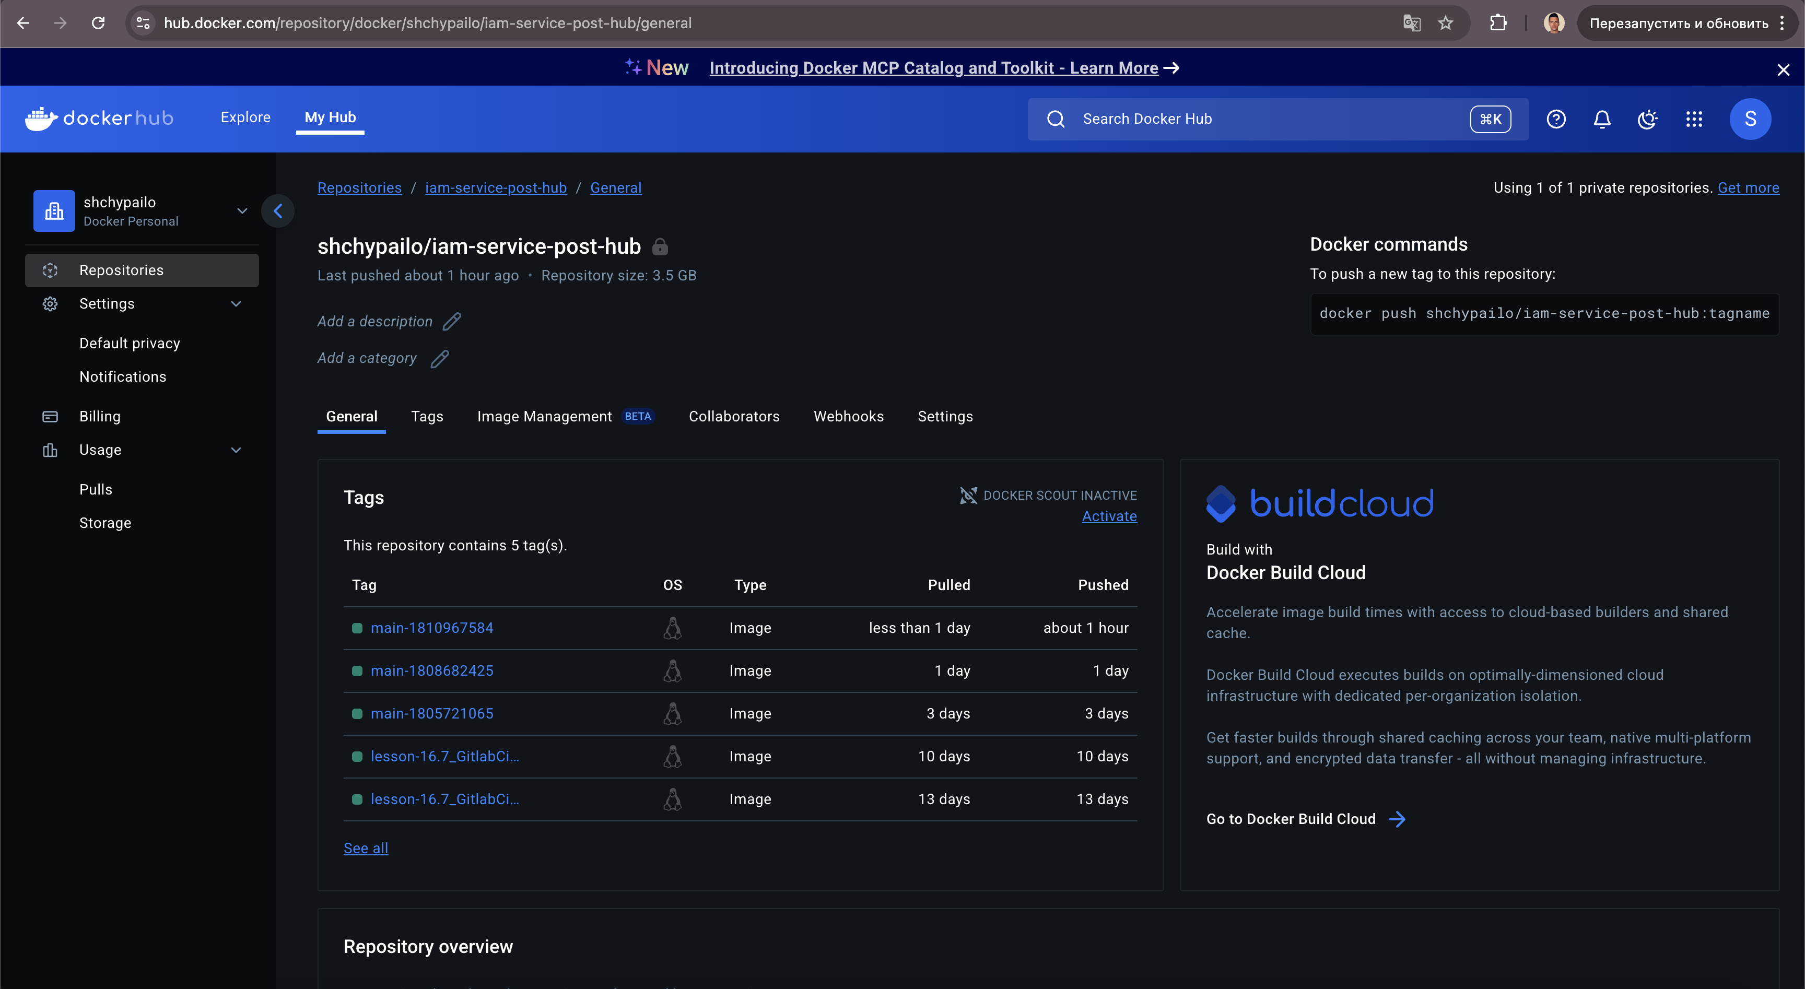Click the private repository lock icon
This screenshot has height=989, width=1805.
[659, 246]
